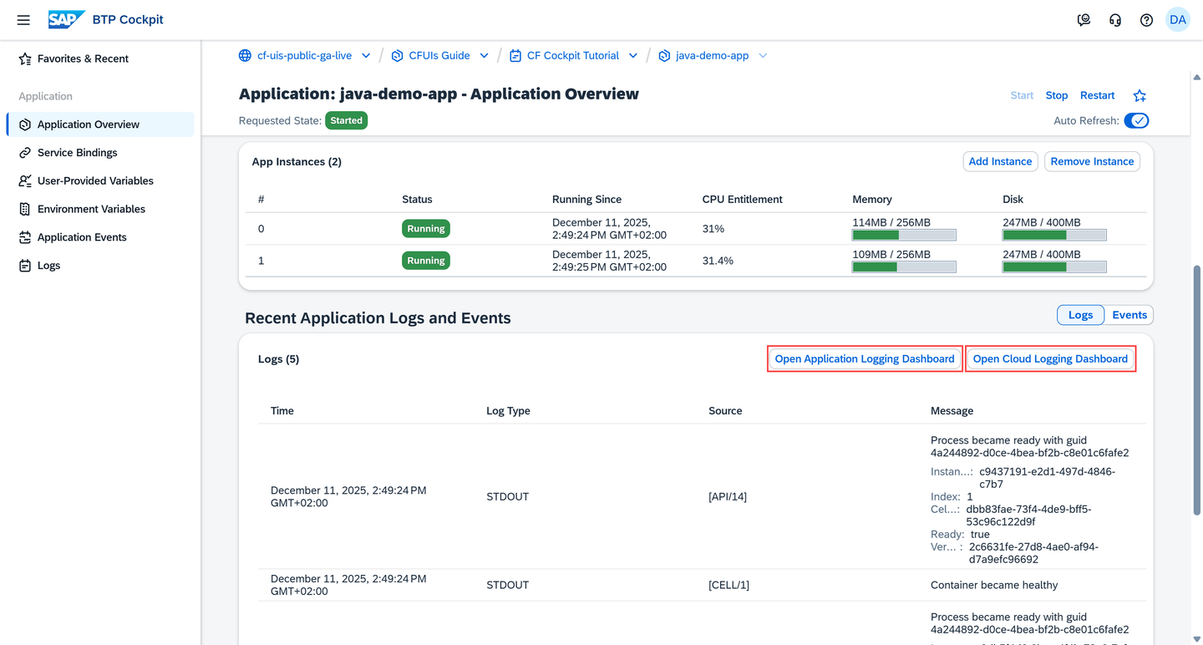Click the Environment Variables icon
This screenshot has height=645, width=1203.
(x=25, y=209)
